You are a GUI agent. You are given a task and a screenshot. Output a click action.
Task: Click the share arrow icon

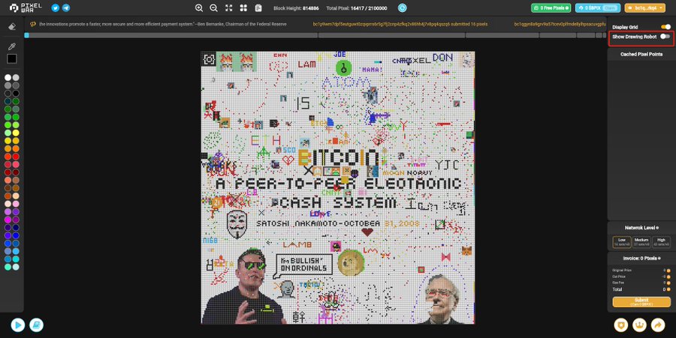659,325
